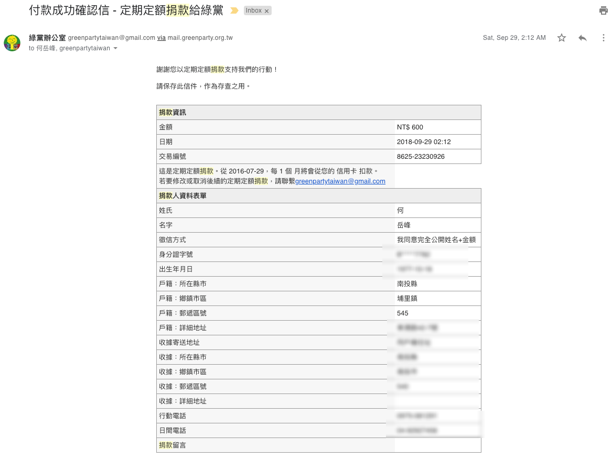
Task: Click the 捐款留言 row label
Action: click(173, 445)
